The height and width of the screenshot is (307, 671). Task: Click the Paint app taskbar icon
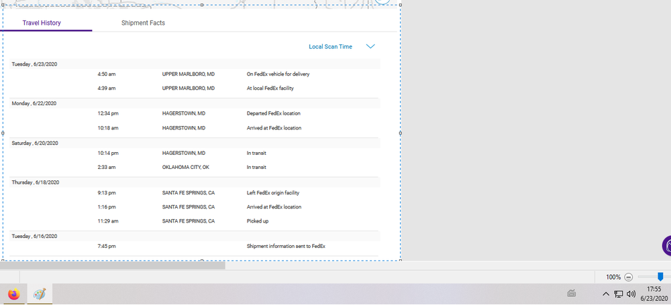click(x=40, y=294)
